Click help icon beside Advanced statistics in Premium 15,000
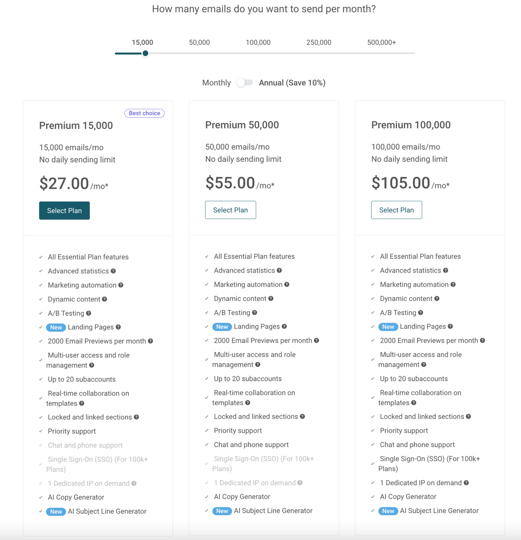The width and height of the screenshot is (521, 540). coord(113,271)
